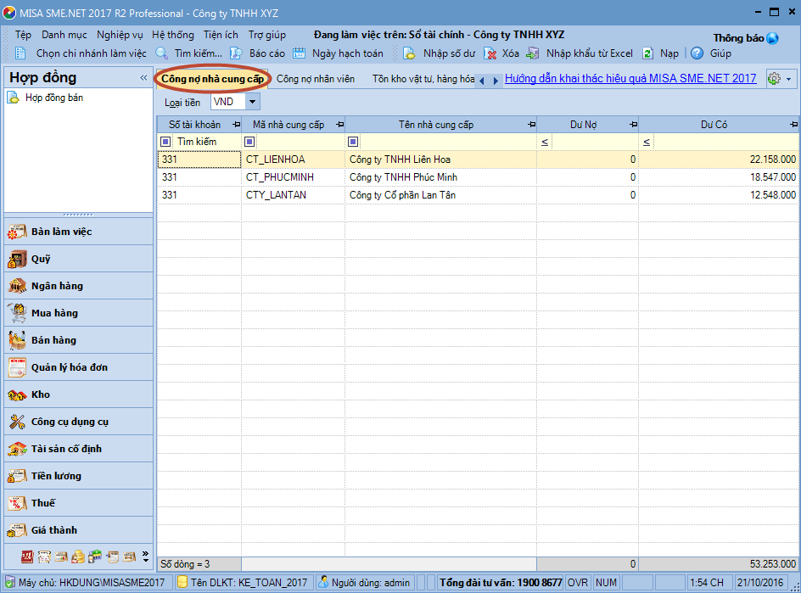Click the Tên nhà cung cấp filter field

click(x=447, y=142)
